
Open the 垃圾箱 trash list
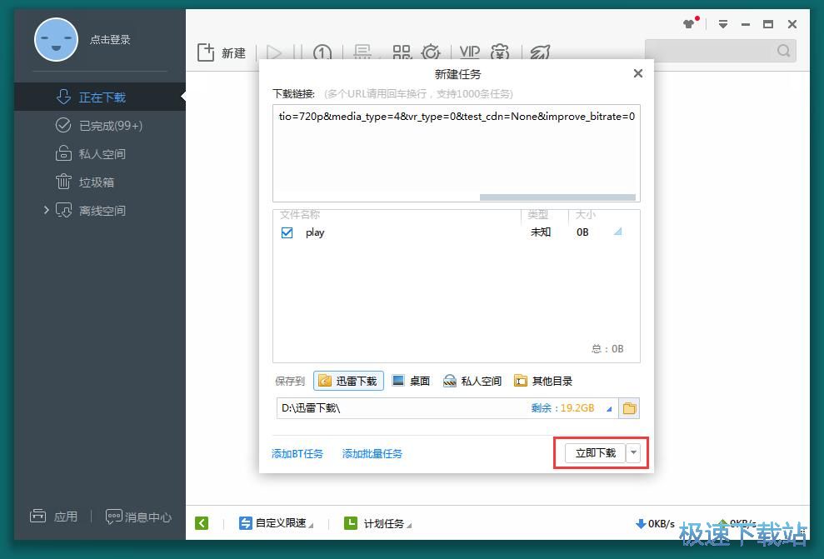tap(100, 182)
